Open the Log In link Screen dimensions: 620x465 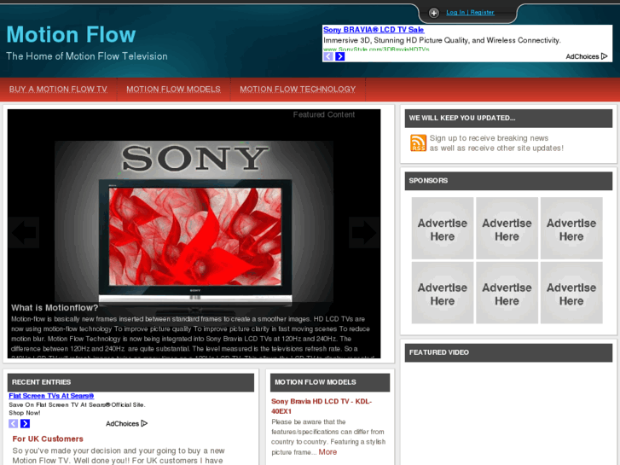(x=455, y=13)
